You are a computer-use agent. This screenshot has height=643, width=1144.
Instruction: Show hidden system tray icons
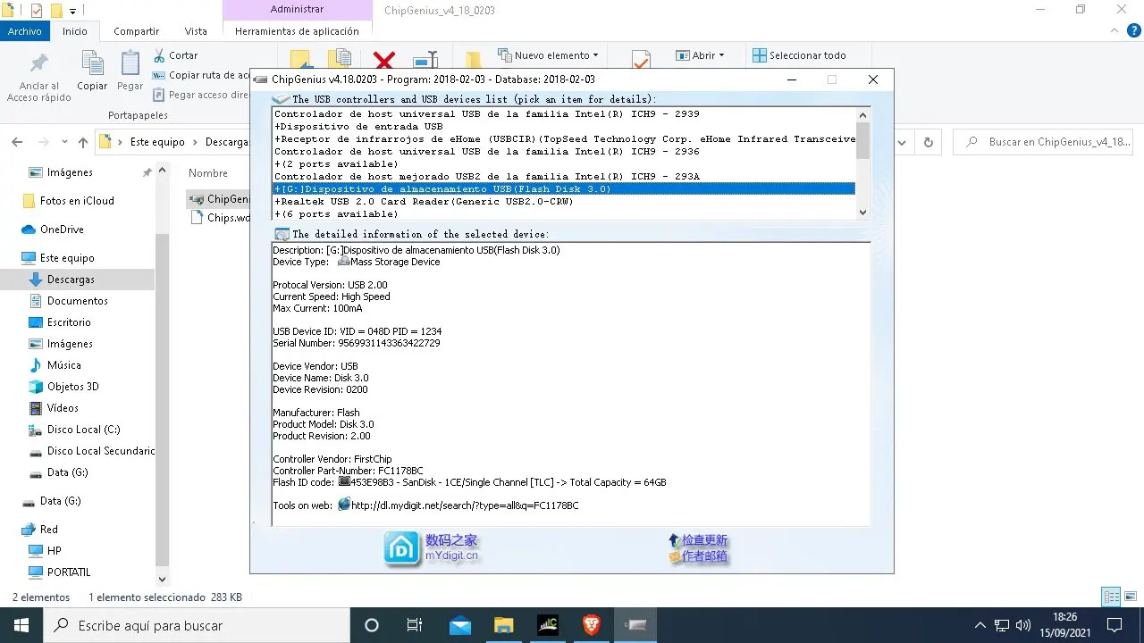(980, 625)
